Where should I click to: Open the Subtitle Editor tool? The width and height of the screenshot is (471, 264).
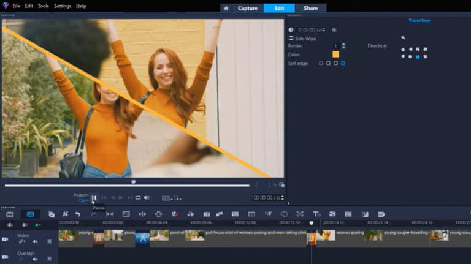[x=235, y=214]
